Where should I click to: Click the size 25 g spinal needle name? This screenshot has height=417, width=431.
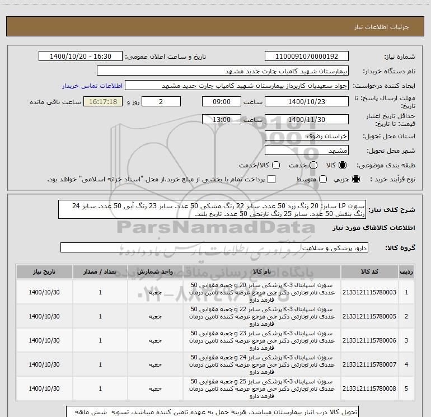tap(262, 388)
